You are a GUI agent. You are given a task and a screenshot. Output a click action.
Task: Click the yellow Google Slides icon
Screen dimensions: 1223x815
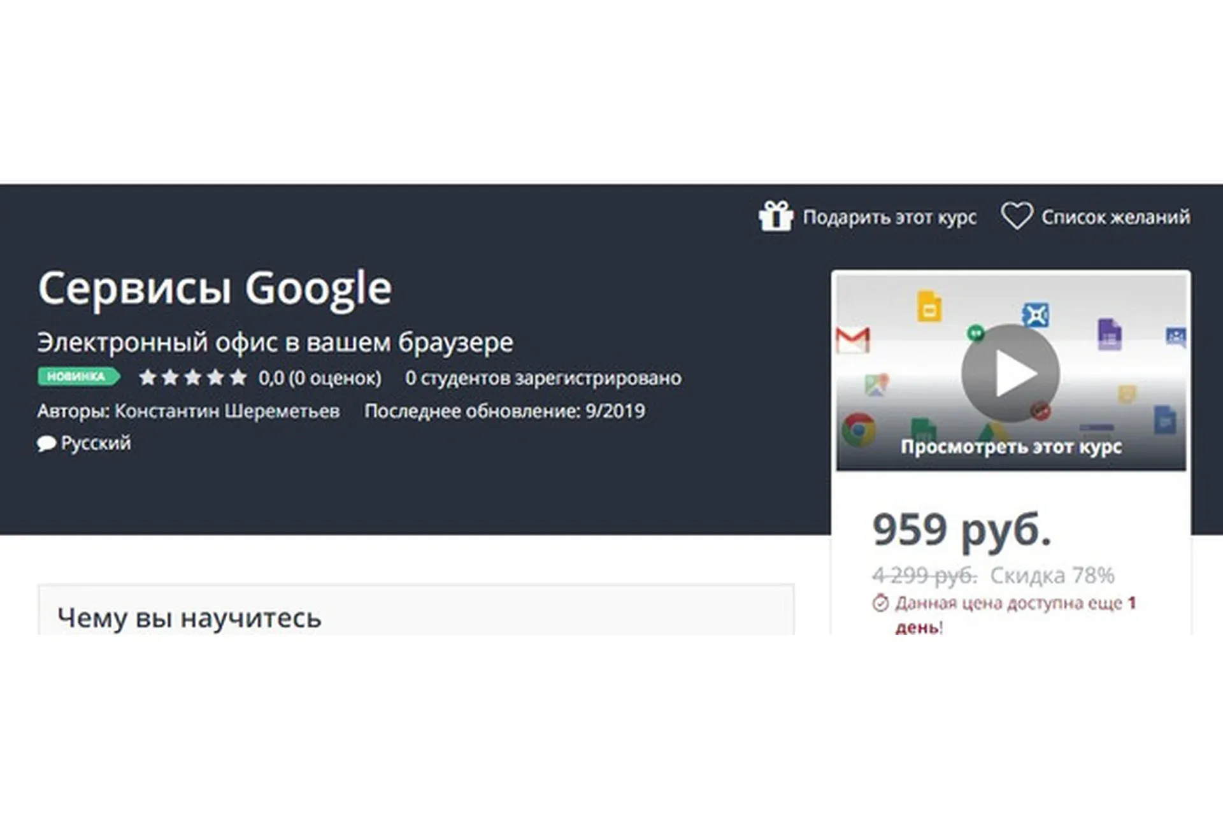click(929, 306)
